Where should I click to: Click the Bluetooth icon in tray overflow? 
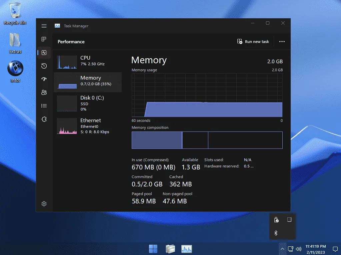tap(276, 233)
